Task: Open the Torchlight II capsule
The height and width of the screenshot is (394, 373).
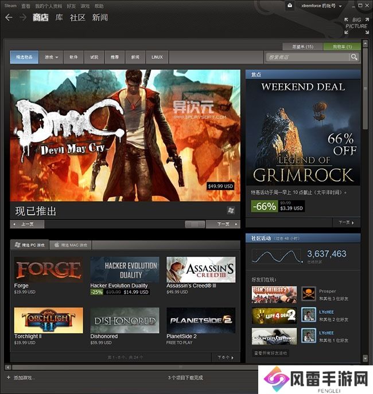Action: (48, 320)
